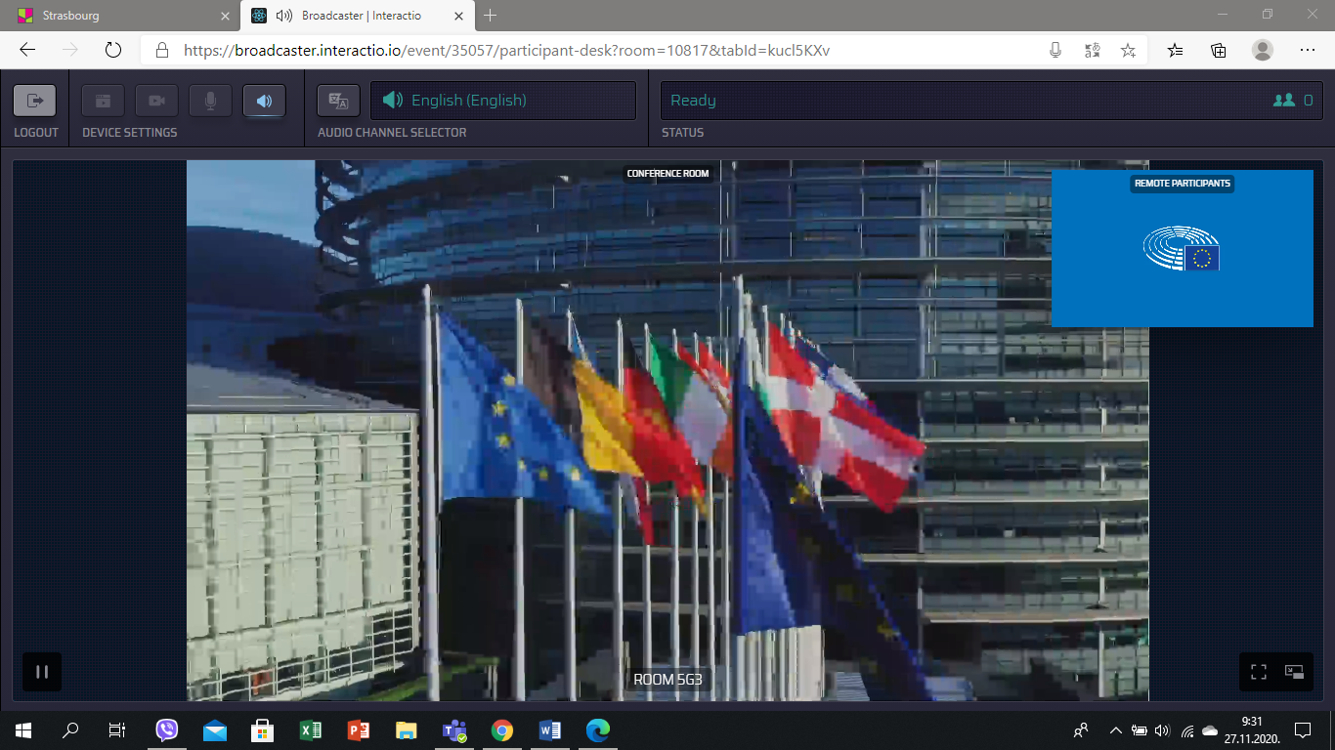Open Word from the taskbar
The width and height of the screenshot is (1335, 750).
click(x=550, y=729)
